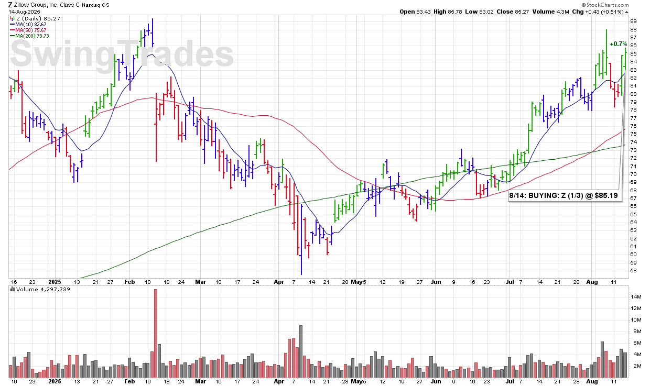Click the blue MA(10) legend marker

[12, 24]
